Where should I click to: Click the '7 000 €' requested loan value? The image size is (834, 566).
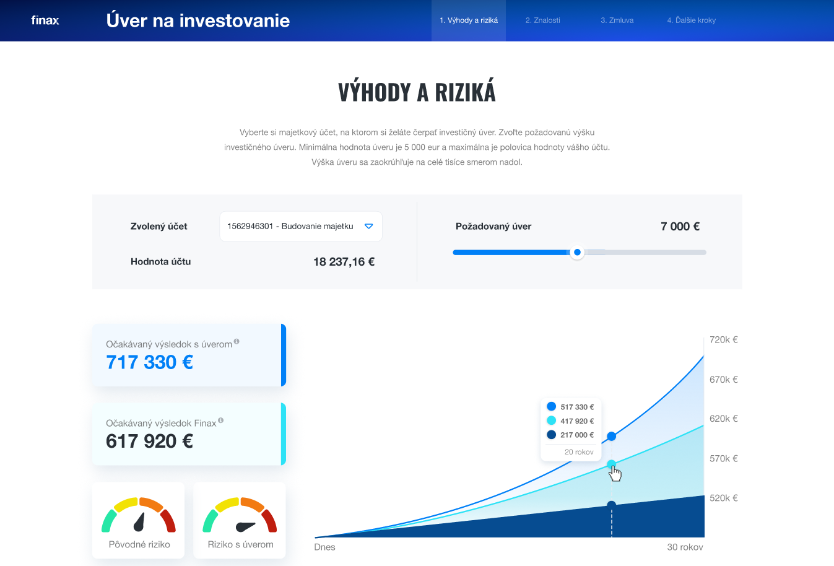pyautogui.click(x=680, y=227)
